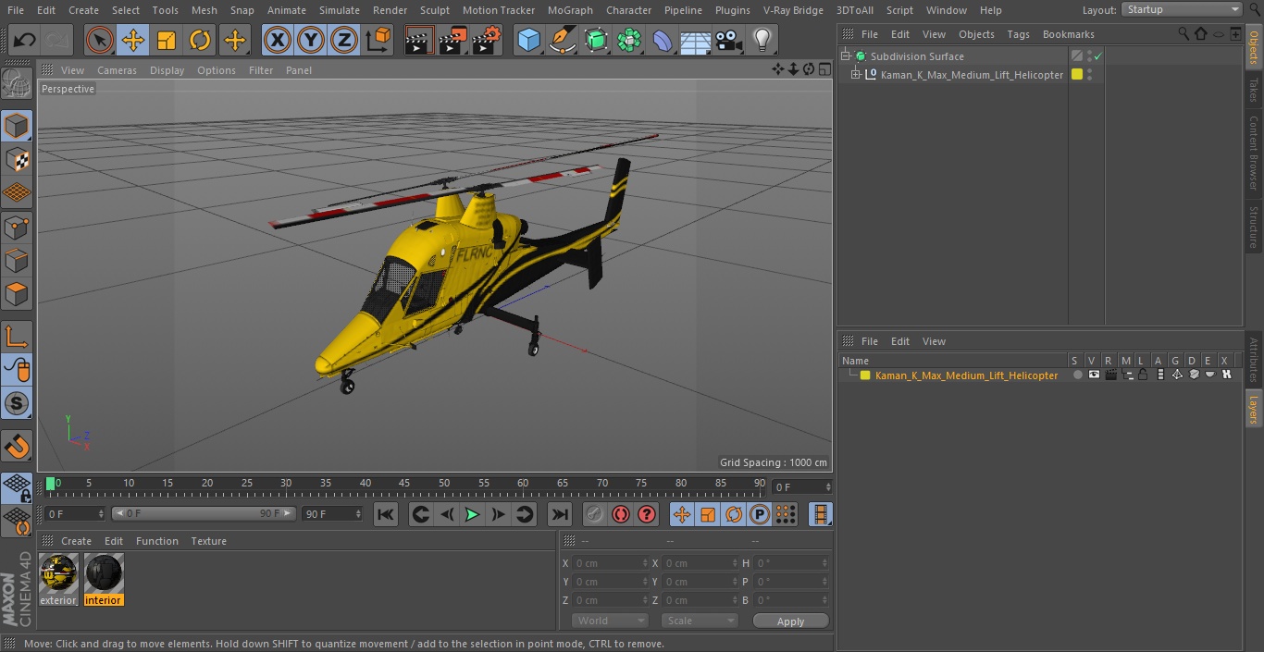Open viewport Cameras menu
The width and height of the screenshot is (1264, 652).
pos(117,70)
